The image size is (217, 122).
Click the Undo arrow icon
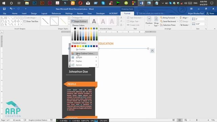tap(11, 9)
